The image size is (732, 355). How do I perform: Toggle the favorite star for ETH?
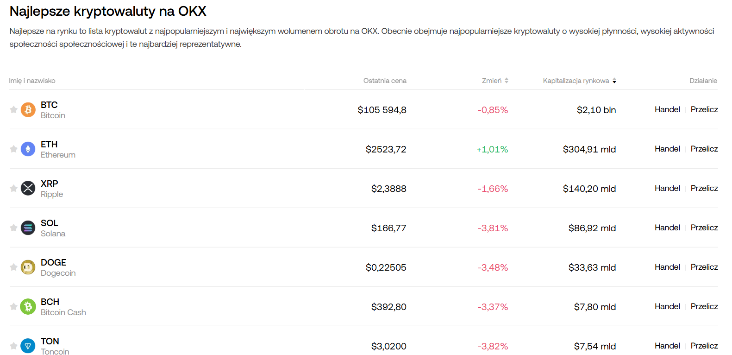[13, 149]
